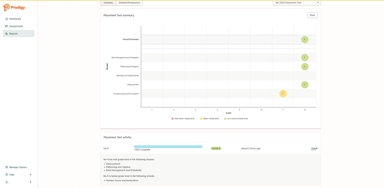Click the Grade 8 badge
Image resolution: width=384 pixels, height=188 pixels.
coord(216,148)
